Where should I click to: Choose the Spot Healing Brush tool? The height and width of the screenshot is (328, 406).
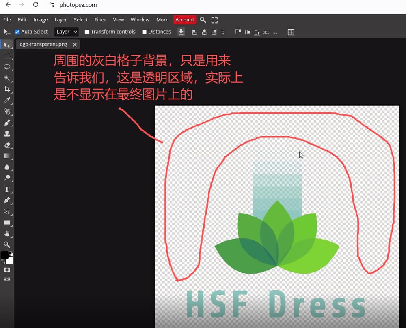7,111
